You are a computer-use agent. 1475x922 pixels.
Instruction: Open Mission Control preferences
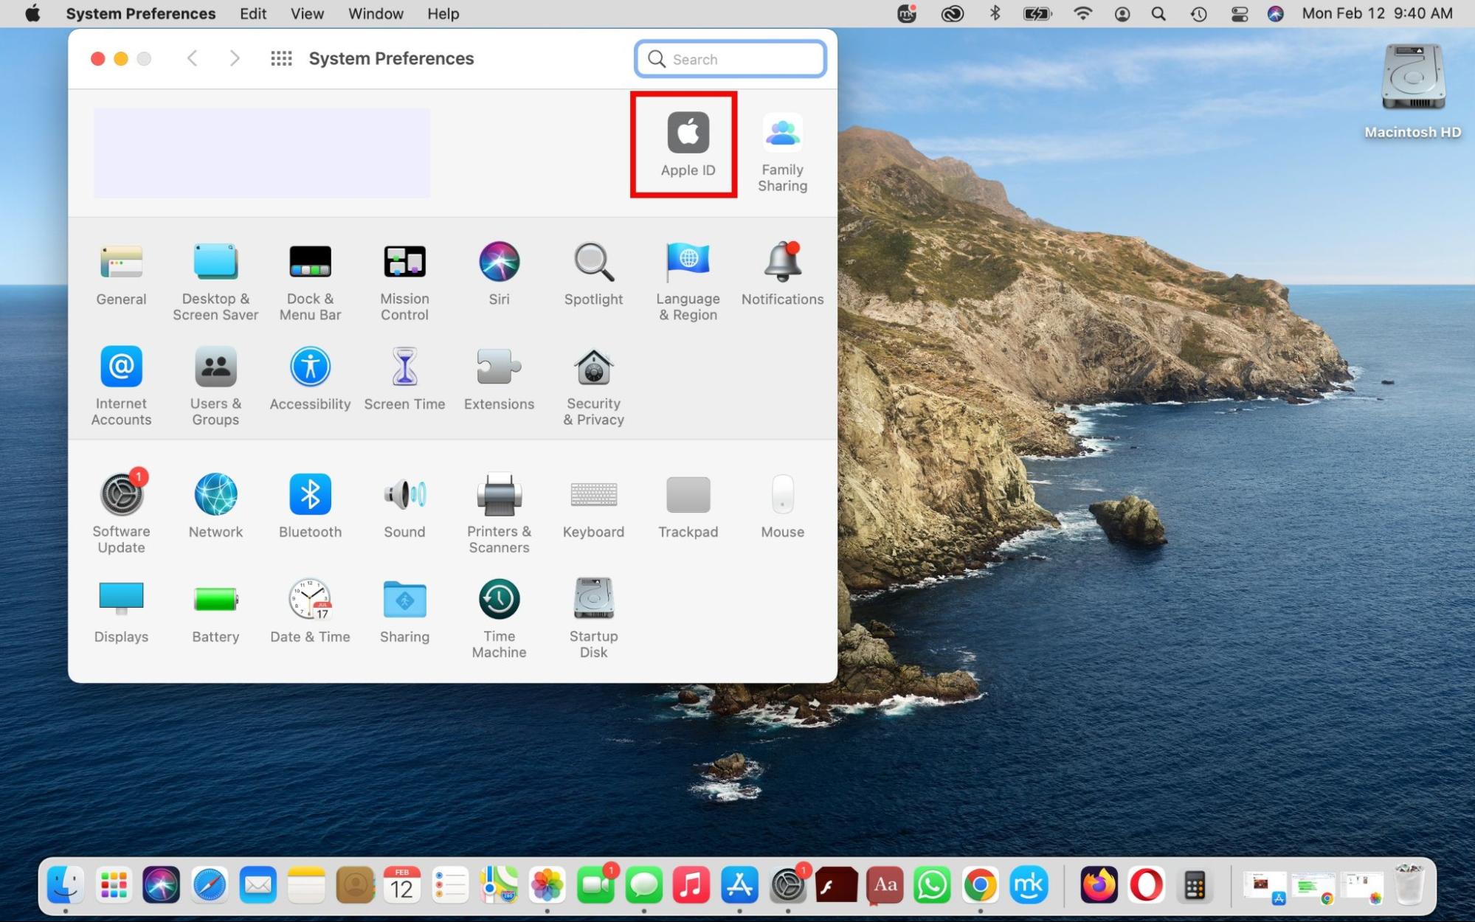click(x=404, y=282)
